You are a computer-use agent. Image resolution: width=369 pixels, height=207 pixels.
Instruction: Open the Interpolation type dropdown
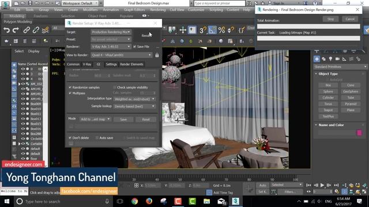[x=134, y=99]
